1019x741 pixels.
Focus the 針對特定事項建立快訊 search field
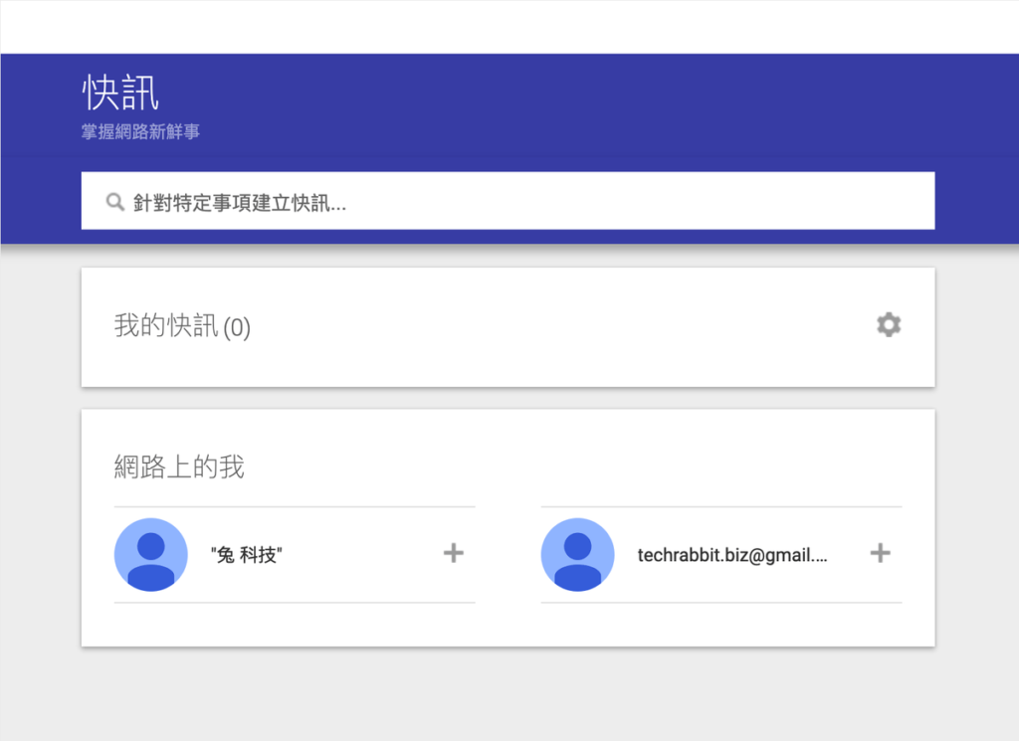(x=508, y=201)
